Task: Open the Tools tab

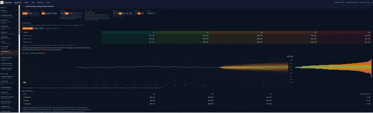Action: tap(33, 2)
